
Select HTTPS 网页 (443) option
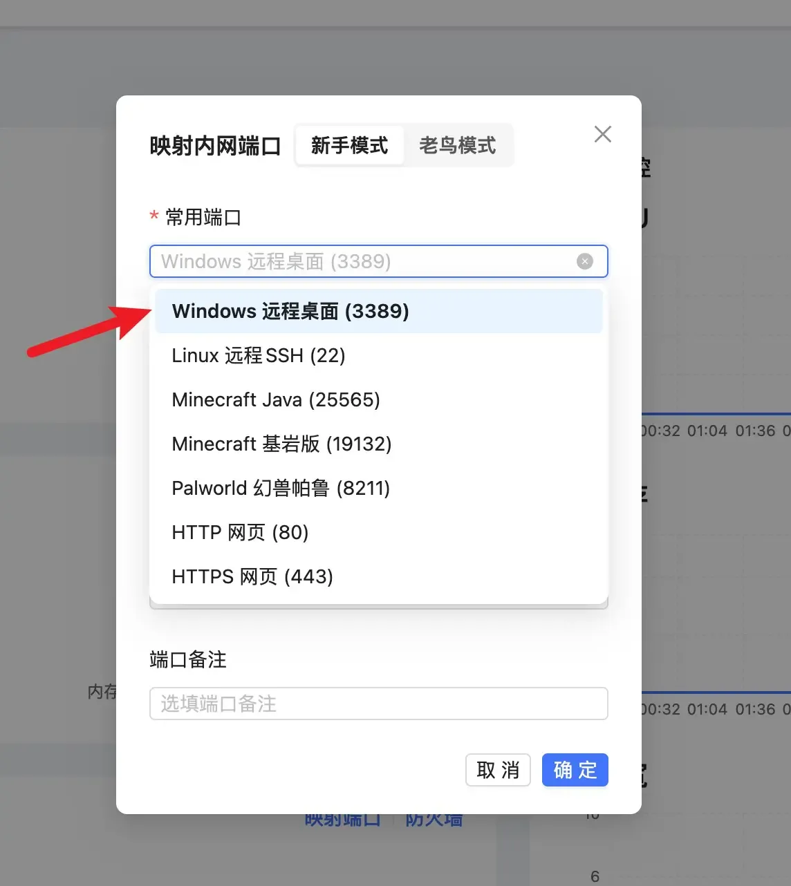(x=252, y=576)
